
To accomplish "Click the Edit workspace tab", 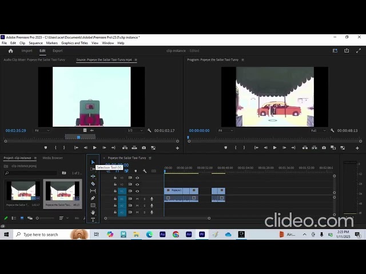I will 42,51.
